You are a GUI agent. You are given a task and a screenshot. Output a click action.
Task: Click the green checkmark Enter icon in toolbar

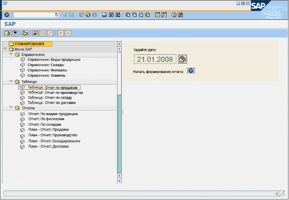(7, 15)
